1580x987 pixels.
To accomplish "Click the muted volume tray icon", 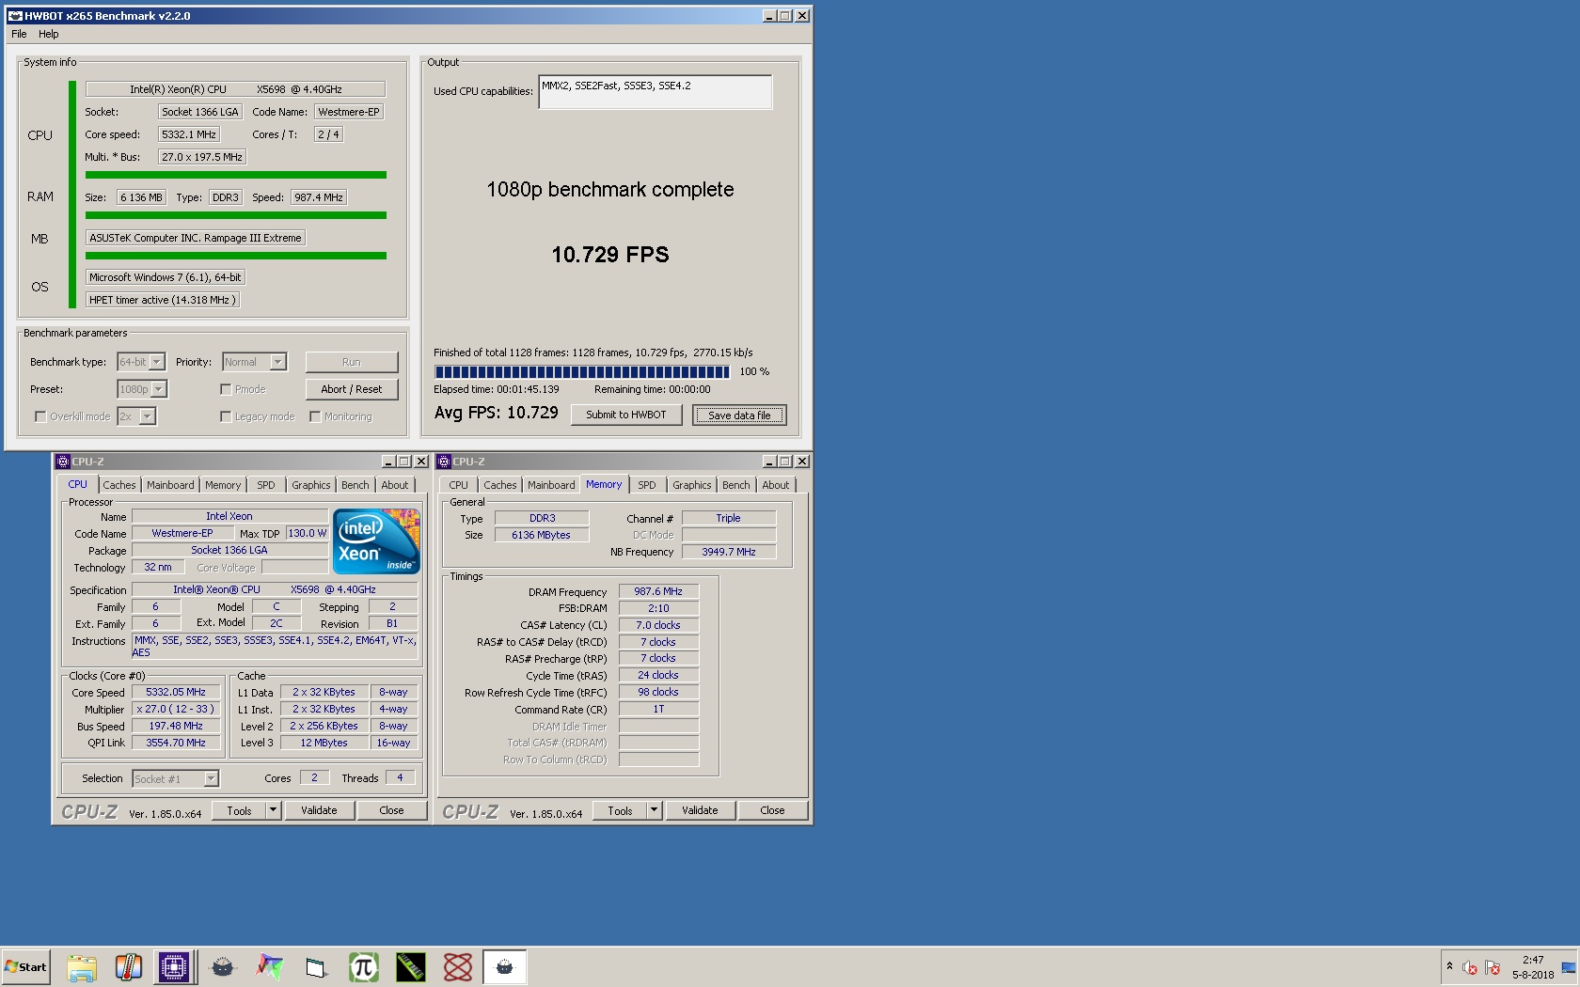I will tap(1470, 967).
